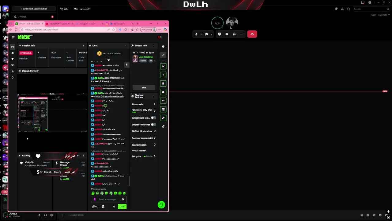Screen dimensions: 392x221
Task: Click the pin icon in chat panel
Action: click(126, 65)
